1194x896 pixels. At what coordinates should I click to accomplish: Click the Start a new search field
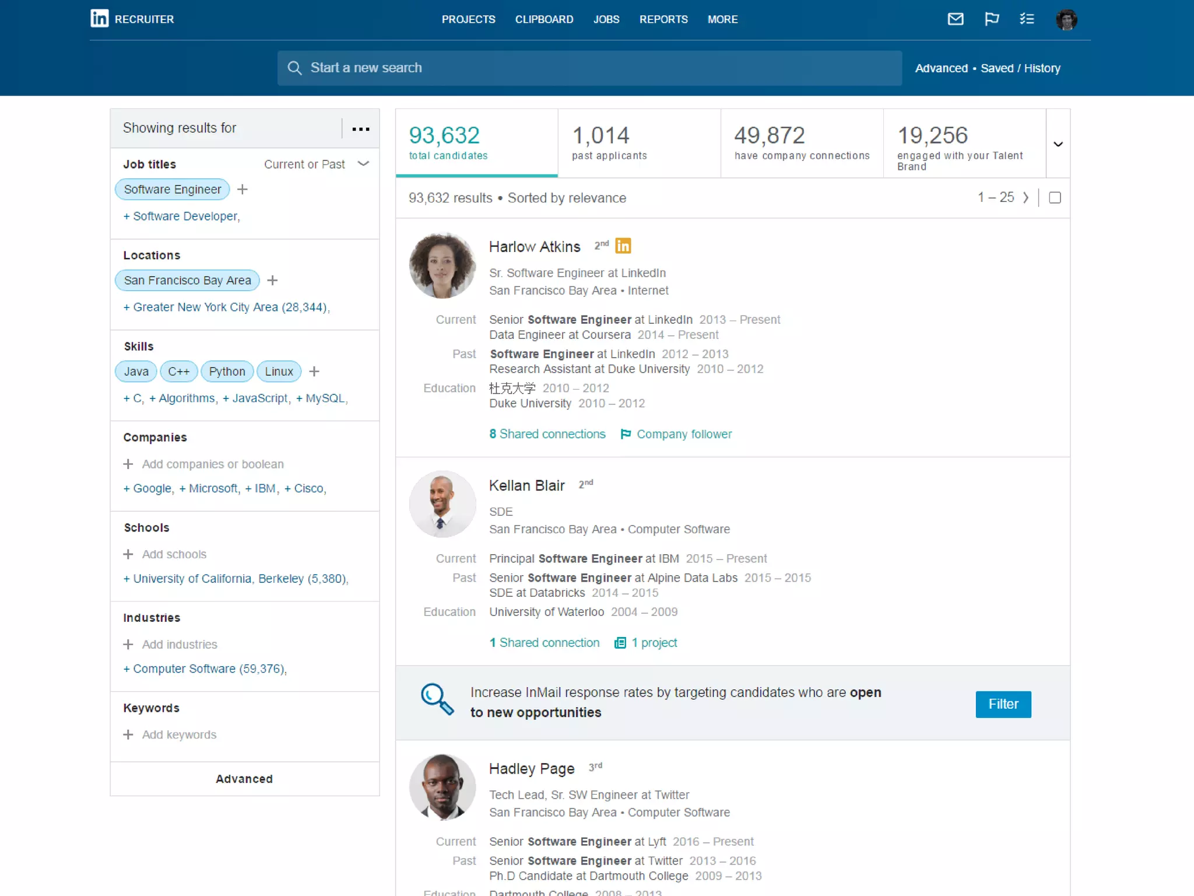point(589,68)
